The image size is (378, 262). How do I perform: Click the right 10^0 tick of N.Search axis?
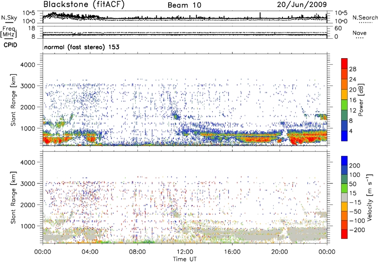click(341, 21)
